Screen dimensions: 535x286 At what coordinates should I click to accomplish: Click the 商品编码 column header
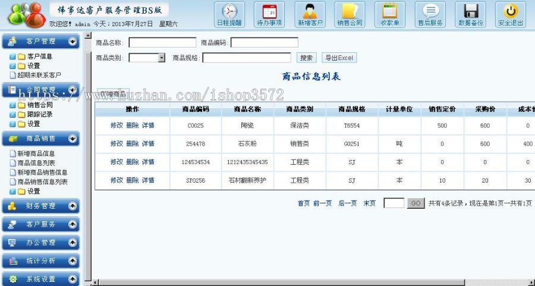coord(196,109)
